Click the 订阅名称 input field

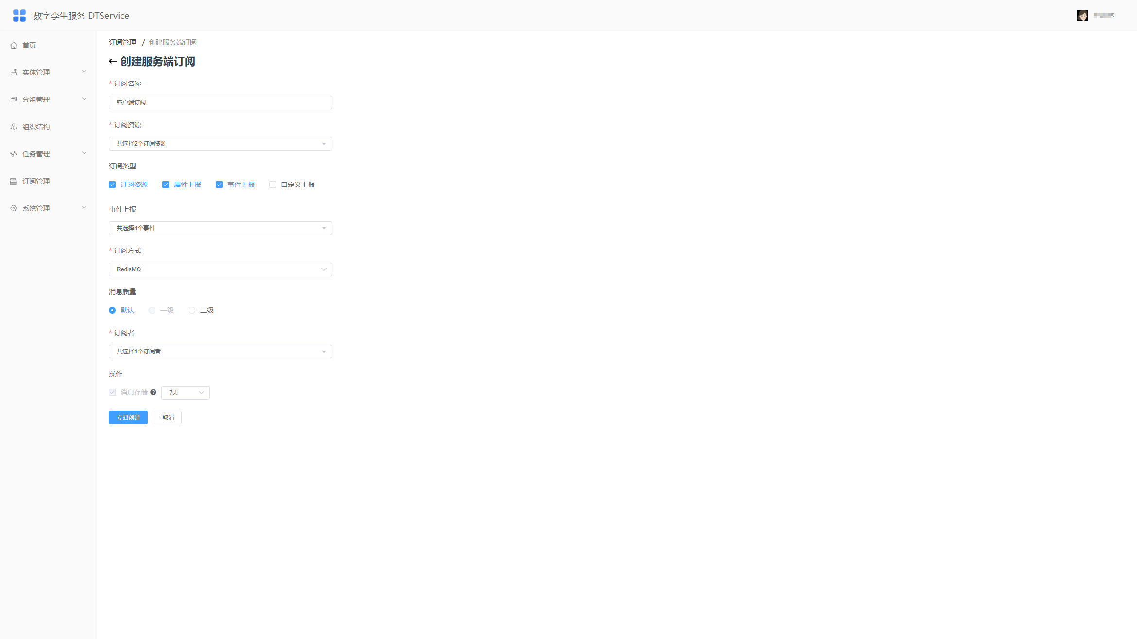click(221, 102)
